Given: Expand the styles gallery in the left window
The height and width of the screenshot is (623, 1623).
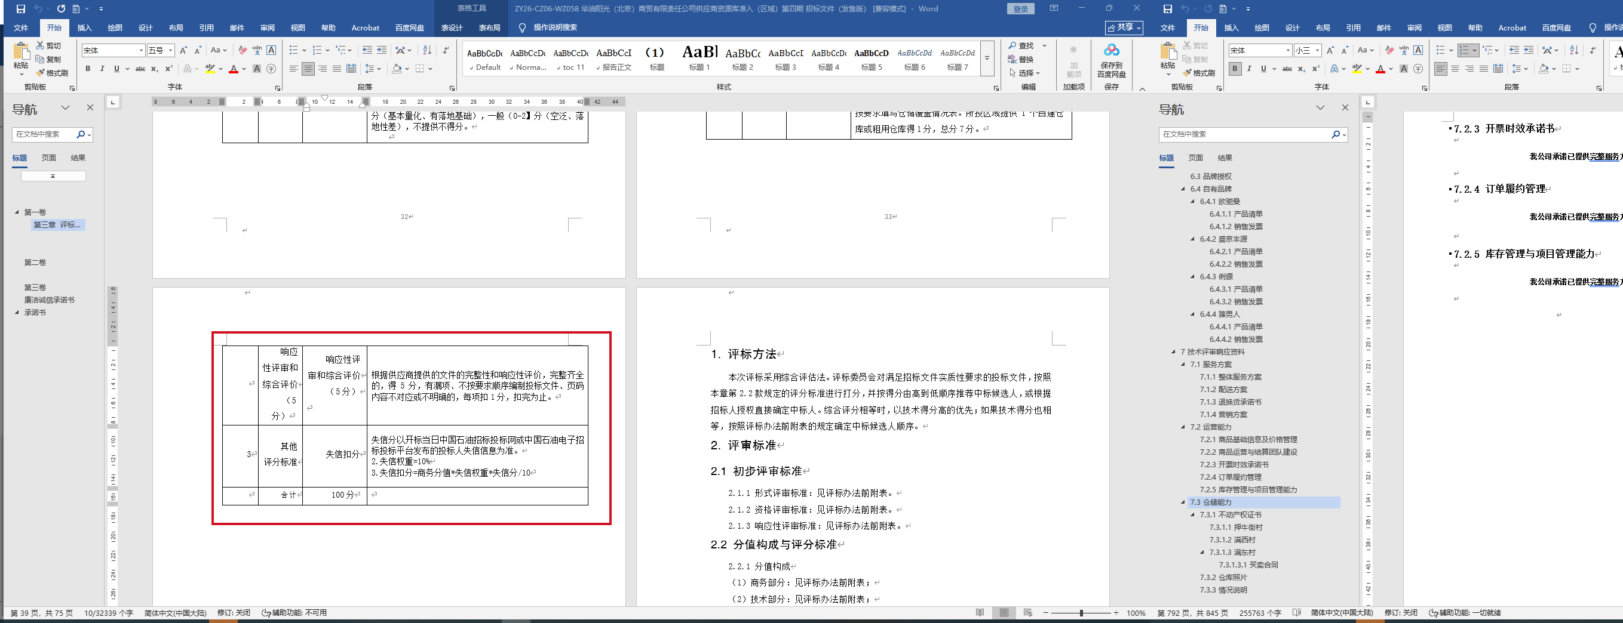Looking at the screenshot, I should click(x=987, y=58).
